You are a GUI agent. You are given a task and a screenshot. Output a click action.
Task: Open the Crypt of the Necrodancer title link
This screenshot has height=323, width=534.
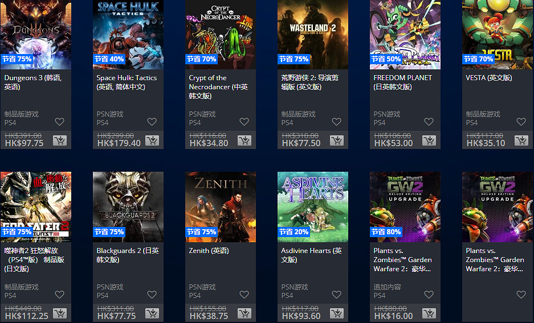pos(218,87)
